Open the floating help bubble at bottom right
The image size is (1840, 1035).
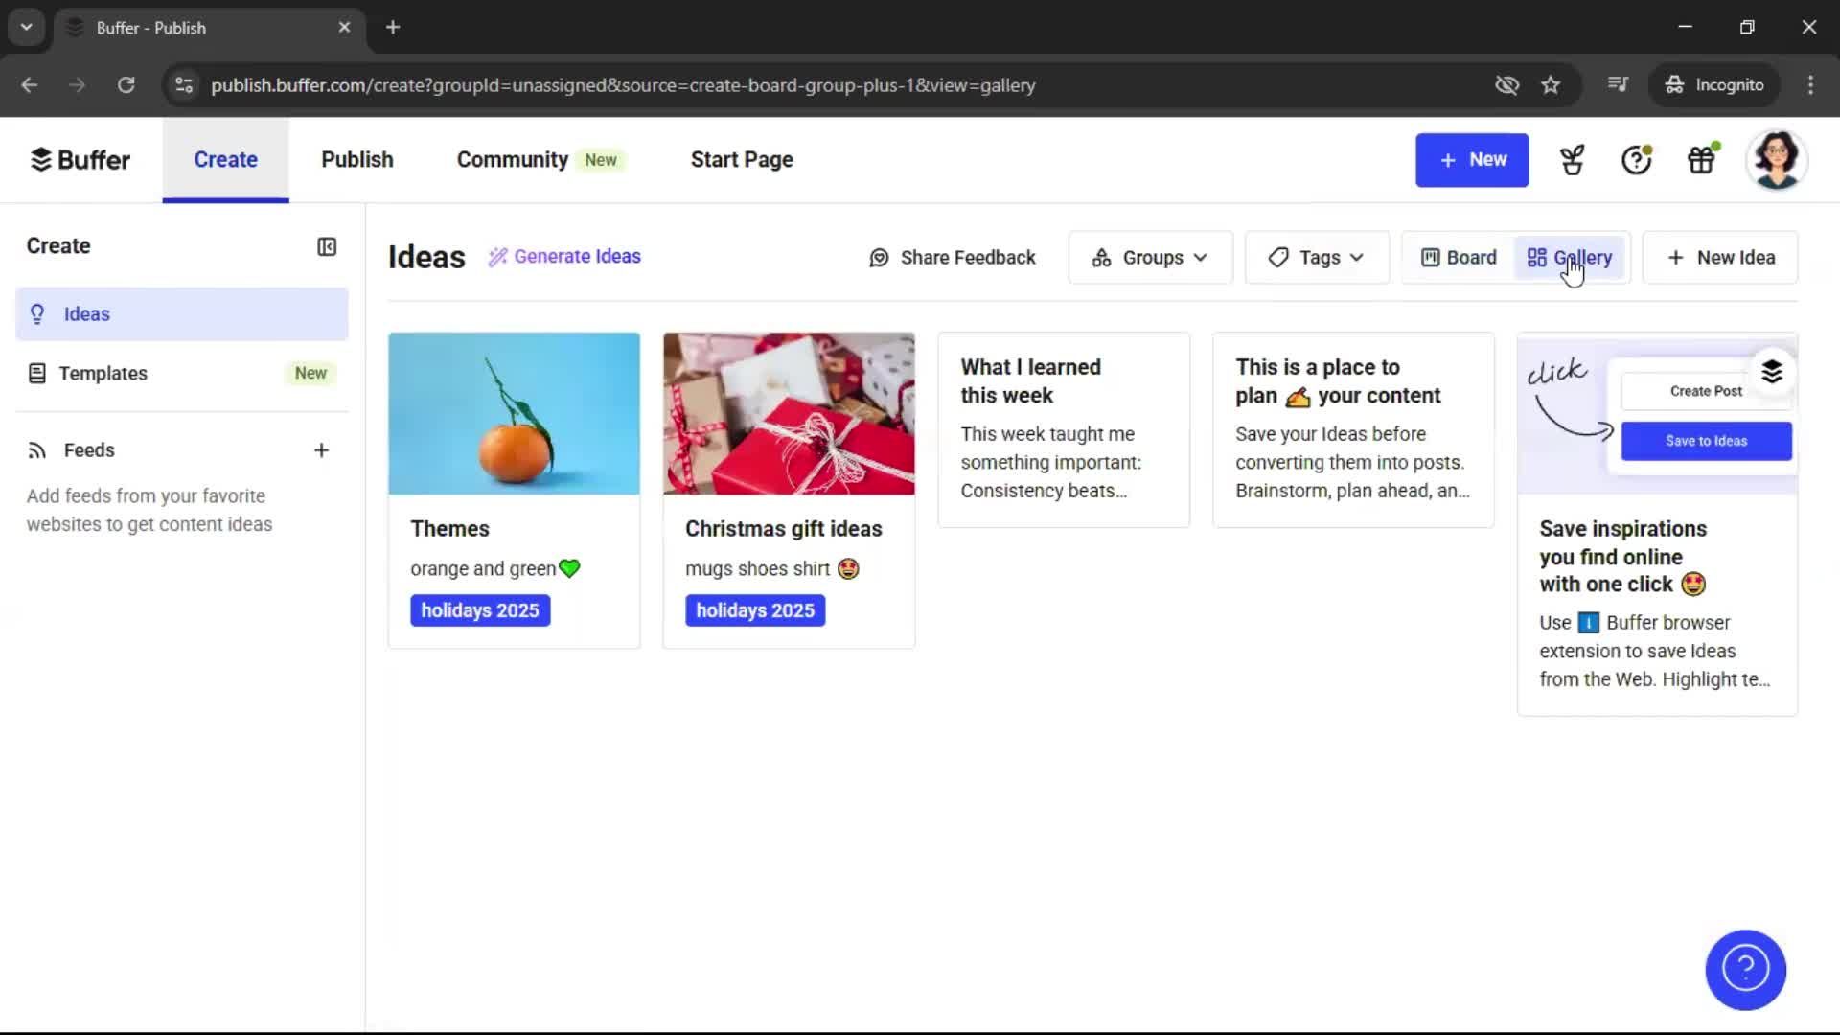coord(1744,970)
